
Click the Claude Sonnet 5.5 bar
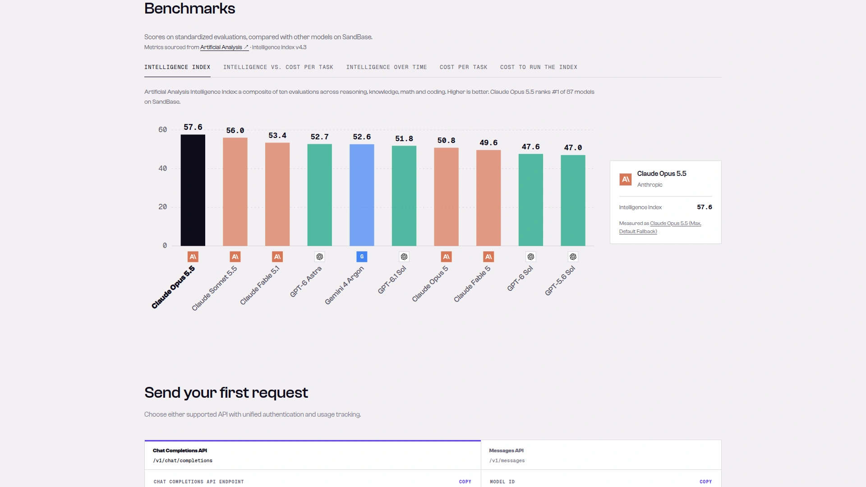(235, 192)
